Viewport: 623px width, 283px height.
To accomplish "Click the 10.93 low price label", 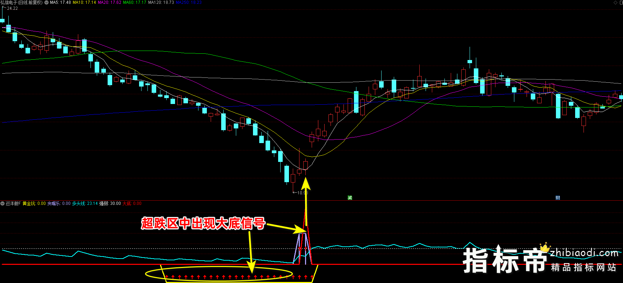I will tap(303, 193).
